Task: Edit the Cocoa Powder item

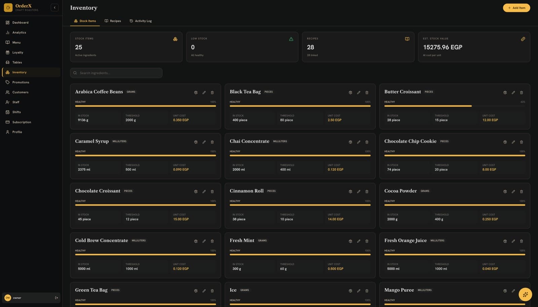Action: 513,191
